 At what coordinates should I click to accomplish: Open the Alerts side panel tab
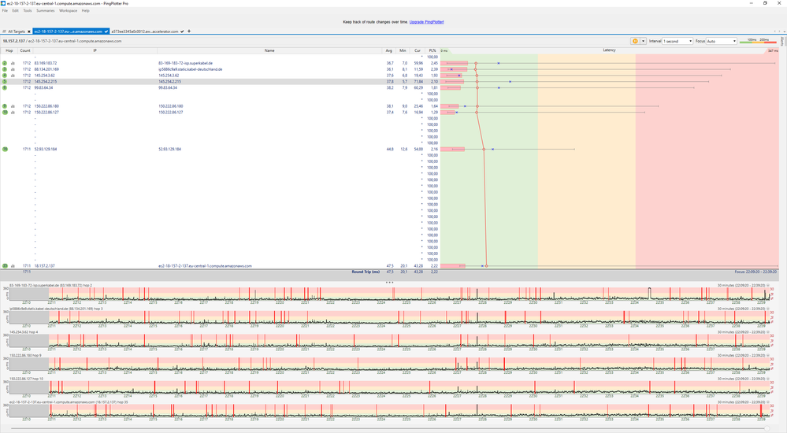[782, 42]
